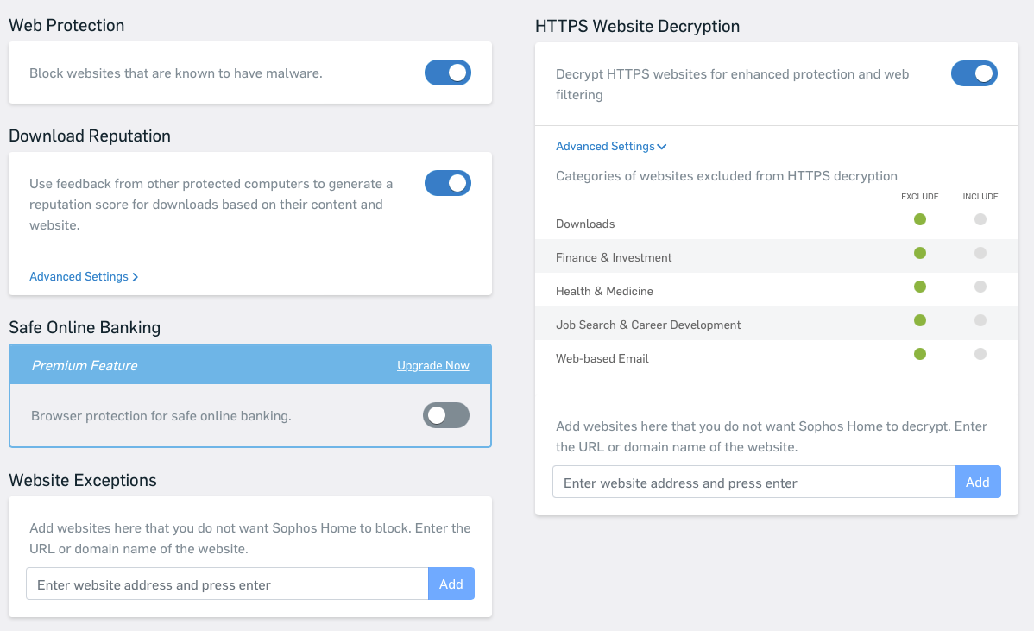Viewport: 1034px width, 631px height.
Task: Click the Upgrade Now link
Action: click(432, 366)
